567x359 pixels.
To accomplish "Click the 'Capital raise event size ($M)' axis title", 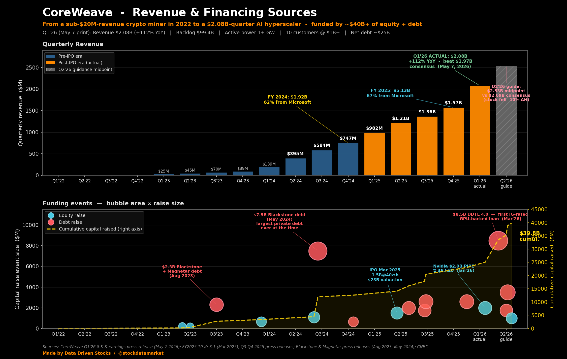I will click(17, 269).
